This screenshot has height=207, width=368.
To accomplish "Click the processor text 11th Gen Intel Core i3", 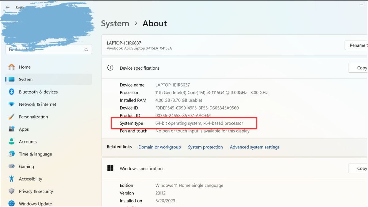I will tap(211, 93).
